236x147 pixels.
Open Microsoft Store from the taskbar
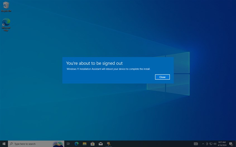93,144
